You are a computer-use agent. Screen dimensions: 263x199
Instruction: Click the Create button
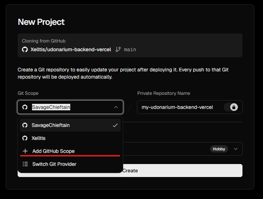(x=130, y=171)
